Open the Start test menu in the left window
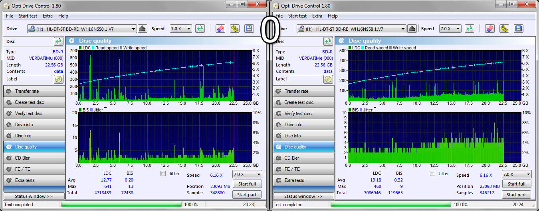Screen dimensions: 539x211 28,16
